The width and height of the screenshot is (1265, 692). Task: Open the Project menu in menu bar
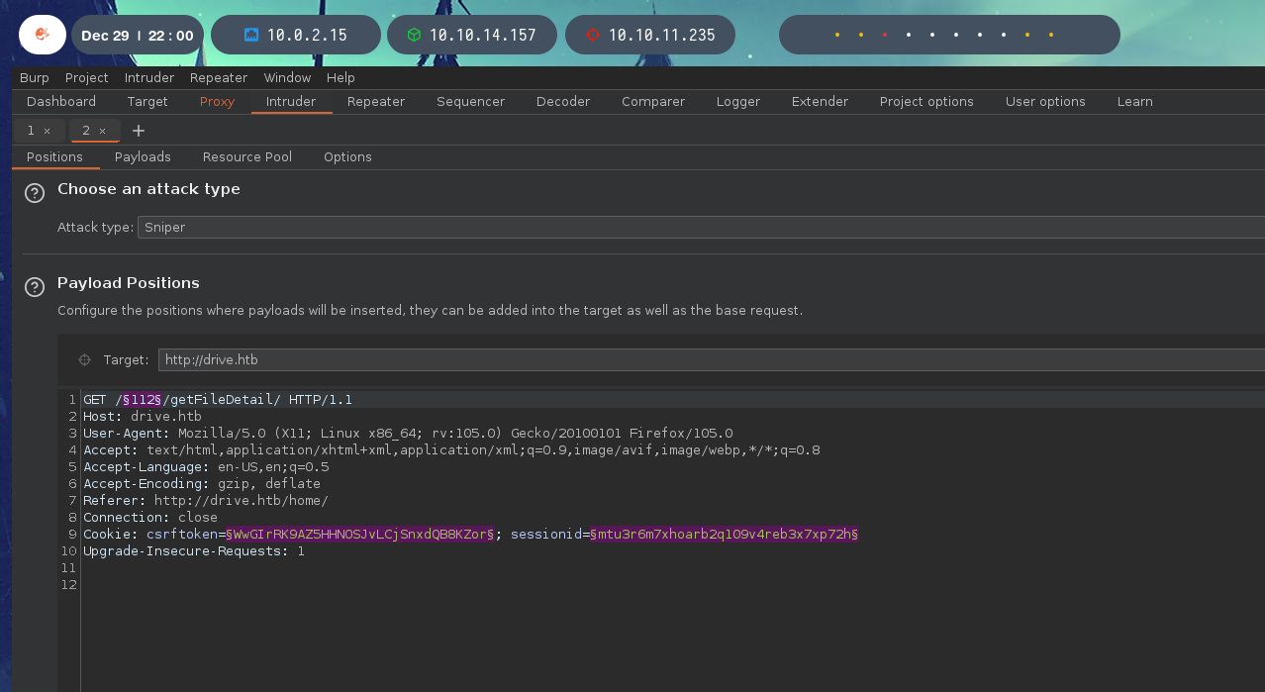pyautogui.click(x=87, y=77)
